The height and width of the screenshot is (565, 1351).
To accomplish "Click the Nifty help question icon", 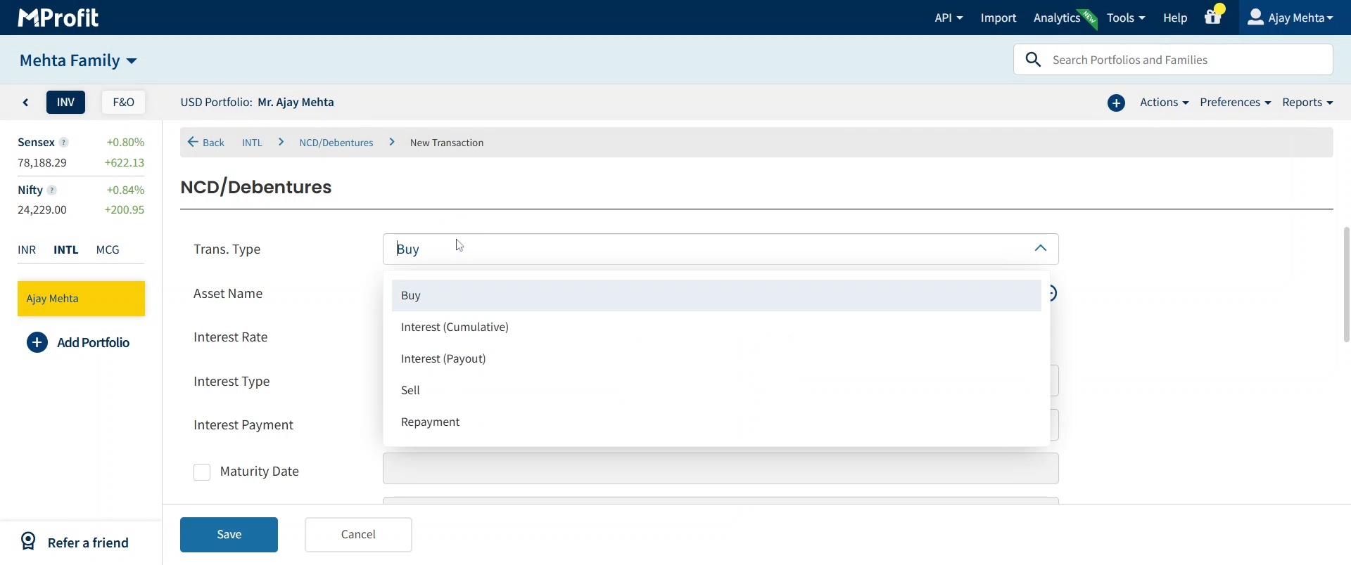I will click(x=52, y=190).
